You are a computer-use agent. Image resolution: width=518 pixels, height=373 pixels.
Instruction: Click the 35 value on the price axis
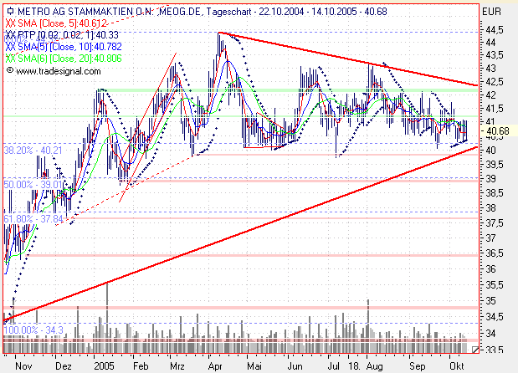tap(491, 301)
